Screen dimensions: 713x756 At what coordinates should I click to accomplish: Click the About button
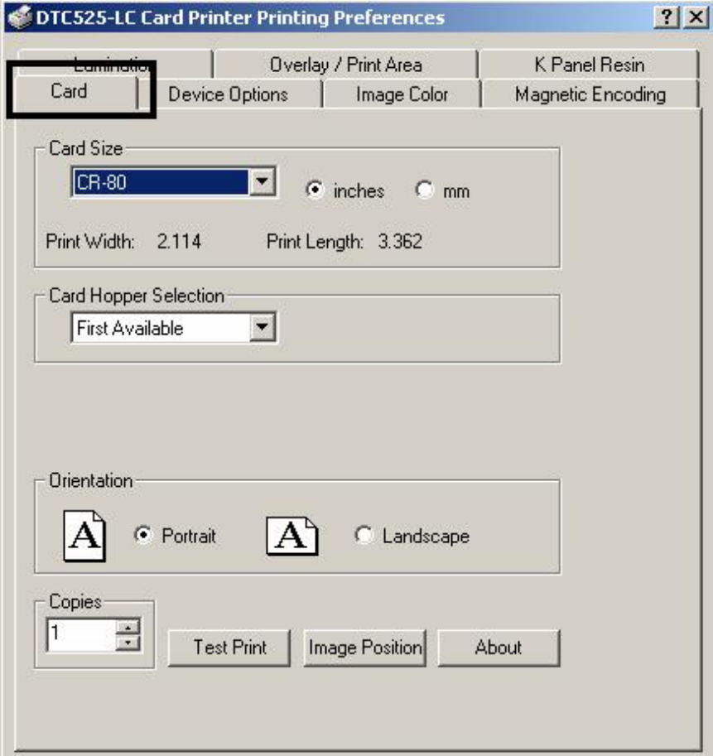point(499,648)
